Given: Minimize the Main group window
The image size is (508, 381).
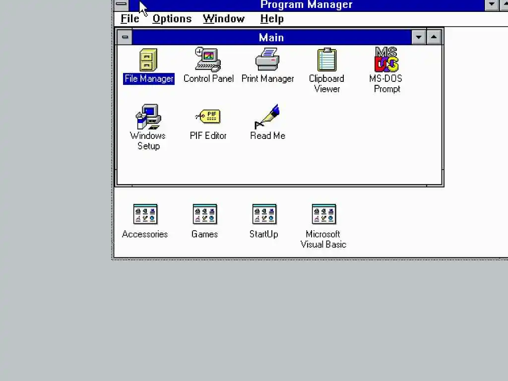Looking at the screenshot, I should click(x=419, y=37).
